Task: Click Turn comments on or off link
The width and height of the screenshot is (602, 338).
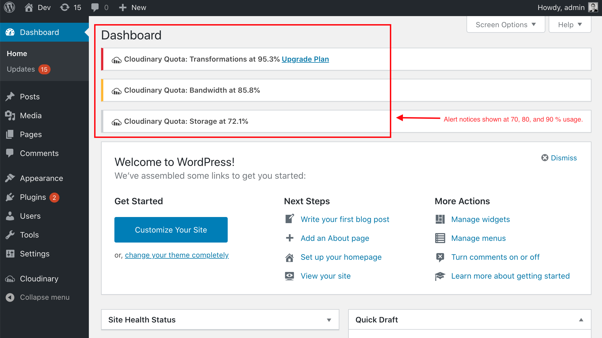Action: [x=495, y=257]
